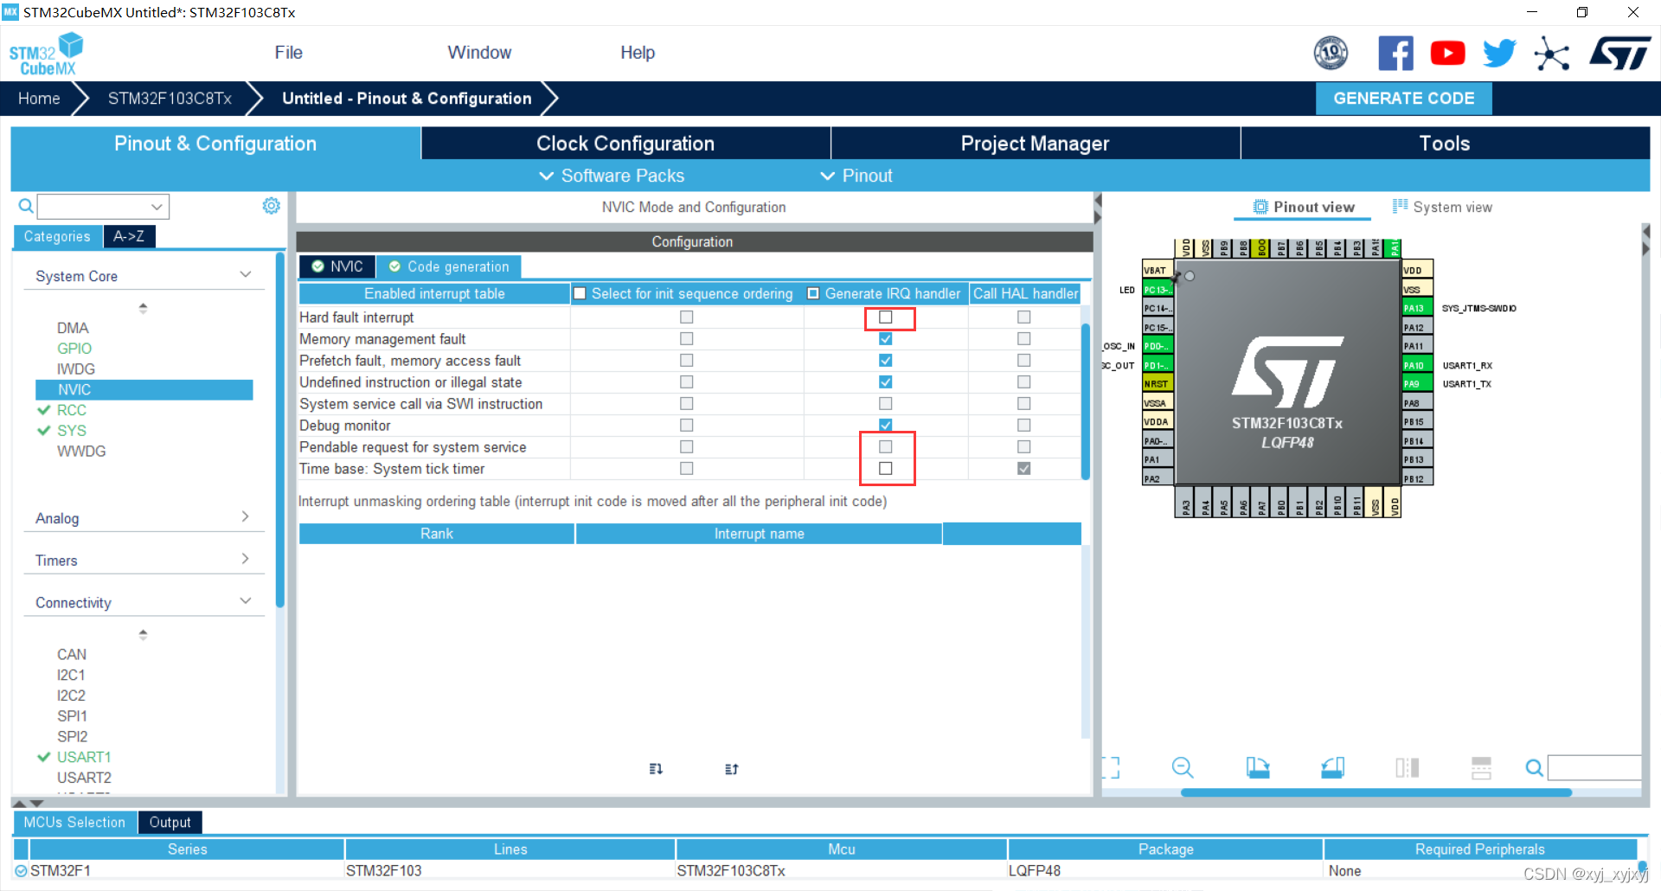Click the fit-to-screen pinout icon
Screen dimensions: 1661x891
pos(1111,767)
